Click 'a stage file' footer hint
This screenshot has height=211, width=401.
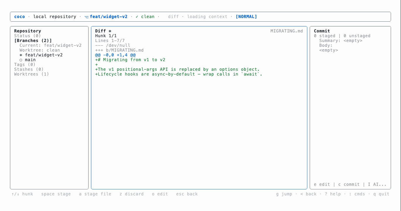click(x=95, y=194)
